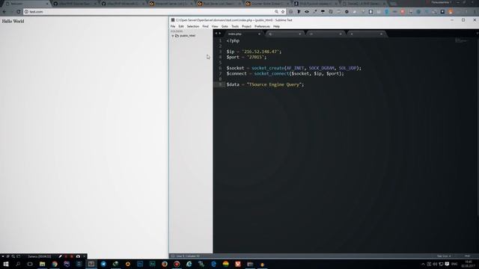Close the index.php editor tab
This screenshot has width=479, height=269.
[259, 34]
